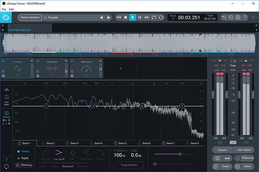Click the waveform overview timeline
This screenshot has width=259, height=172.
[x=129, y=43]
